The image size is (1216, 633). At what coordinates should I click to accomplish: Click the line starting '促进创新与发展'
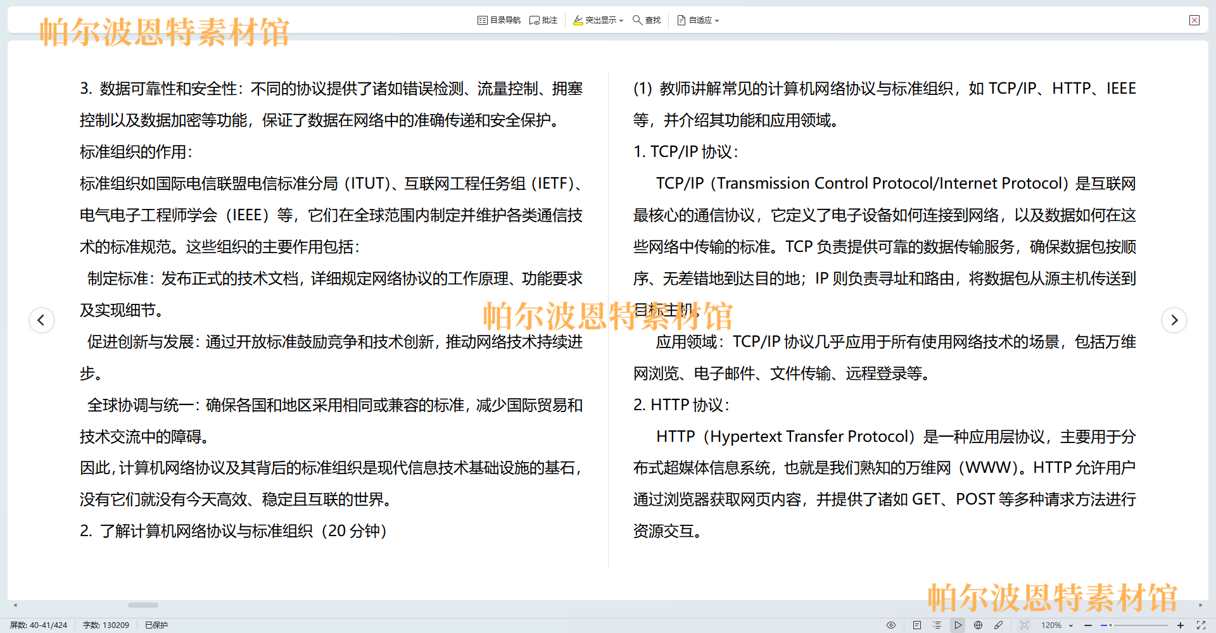tap(335, 342)
